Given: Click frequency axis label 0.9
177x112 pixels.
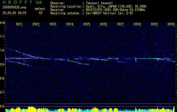Looking at the screenshot, I should [x=2, y=64].
